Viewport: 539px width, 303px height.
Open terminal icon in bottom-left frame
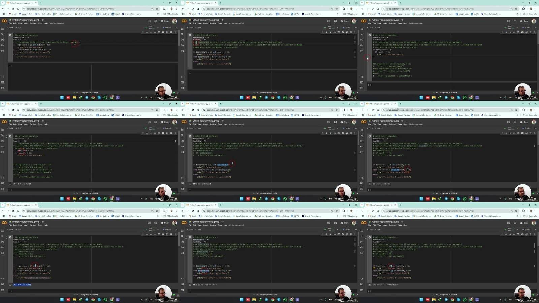click(3, 290)
